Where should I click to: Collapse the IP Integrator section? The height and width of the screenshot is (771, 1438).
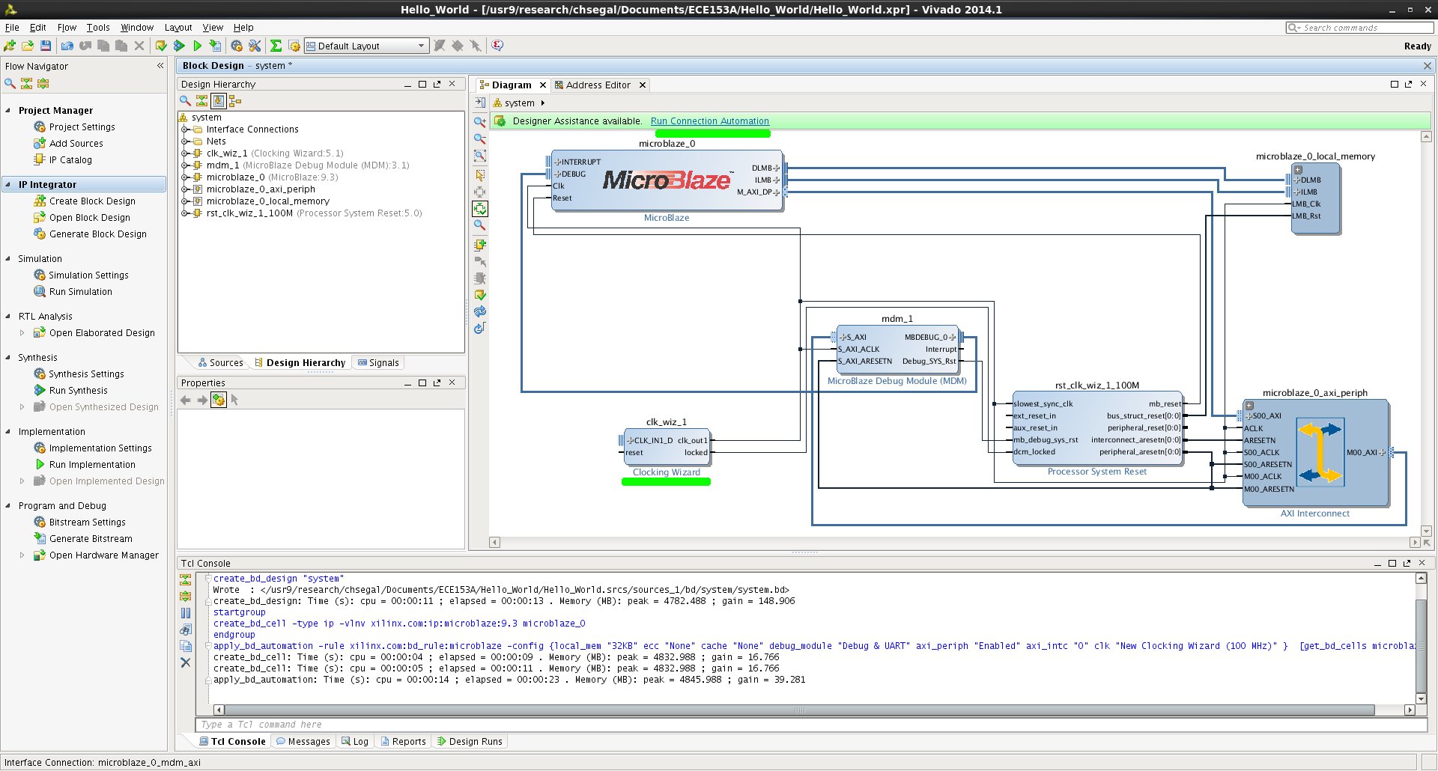(8, 184)
